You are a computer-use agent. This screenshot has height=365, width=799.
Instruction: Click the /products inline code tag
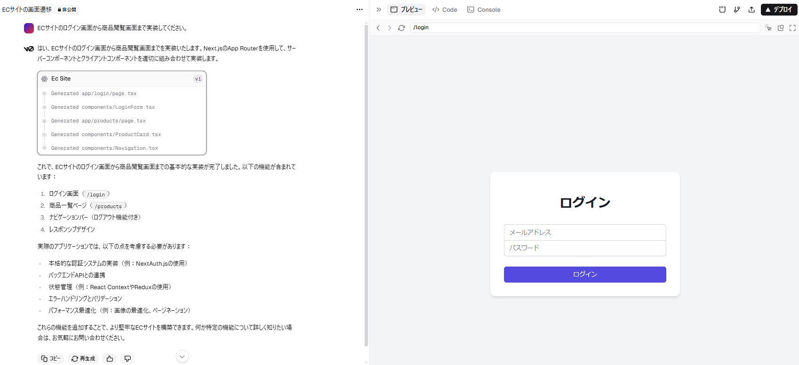coord(108,206)
